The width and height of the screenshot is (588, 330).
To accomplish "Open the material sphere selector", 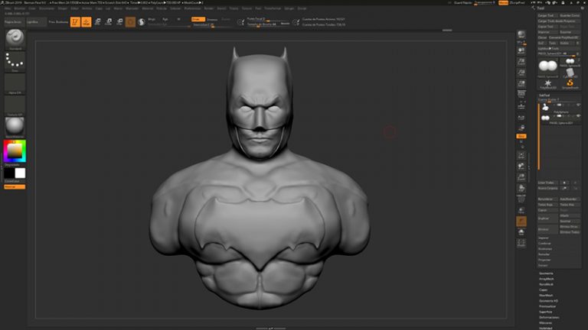I will click(15, 128).
